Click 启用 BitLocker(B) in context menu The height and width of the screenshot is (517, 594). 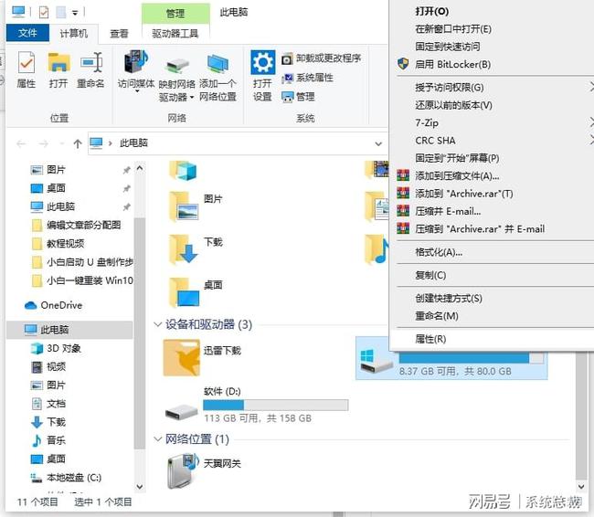pos(452,64)
